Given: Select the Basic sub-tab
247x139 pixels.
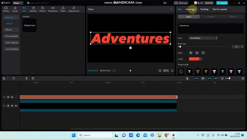Looking at the screenshot, I should coord(189,17).
